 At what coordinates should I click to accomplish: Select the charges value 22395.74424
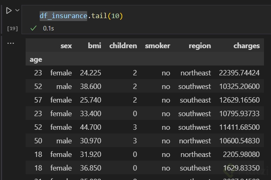[x=239, y=73]
